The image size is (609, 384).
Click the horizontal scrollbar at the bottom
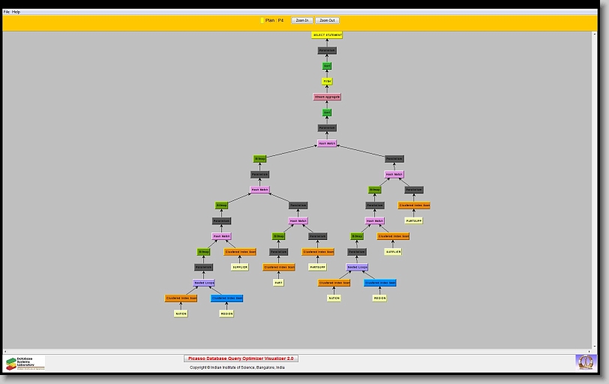(300, 350)
